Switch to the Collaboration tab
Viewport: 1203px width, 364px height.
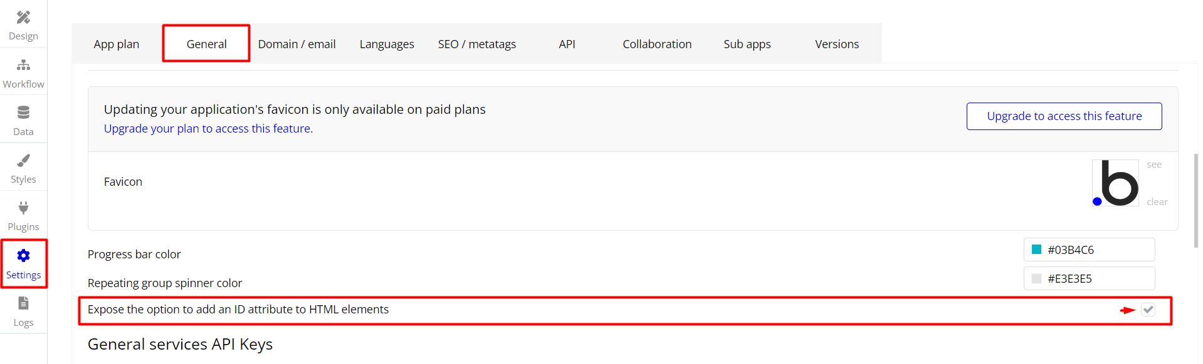click(x=657, y=44)
